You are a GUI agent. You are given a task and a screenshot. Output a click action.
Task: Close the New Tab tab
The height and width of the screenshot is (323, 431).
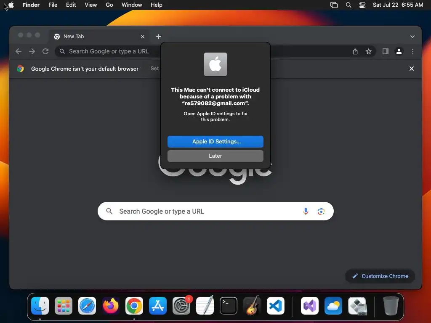coord(143,37)
